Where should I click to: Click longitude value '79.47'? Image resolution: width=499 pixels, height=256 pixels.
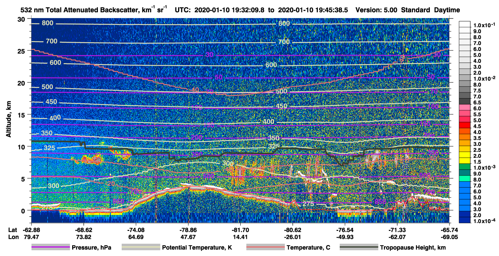pos(31,237)
